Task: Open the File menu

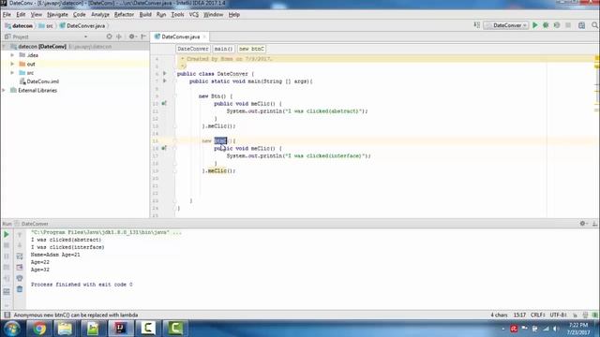Action: (x=7, y=15)
